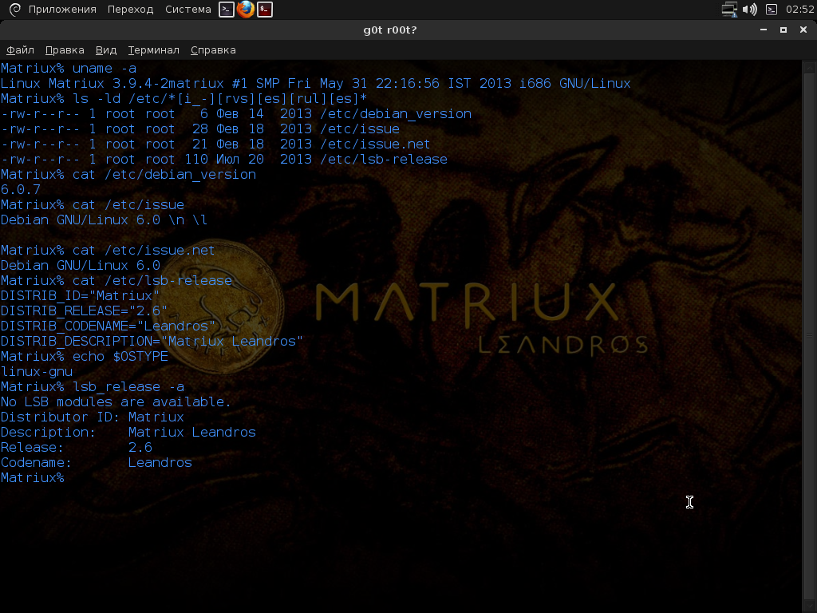
Task: Click the 'Codename: Leandros' line
Action: 97,462
